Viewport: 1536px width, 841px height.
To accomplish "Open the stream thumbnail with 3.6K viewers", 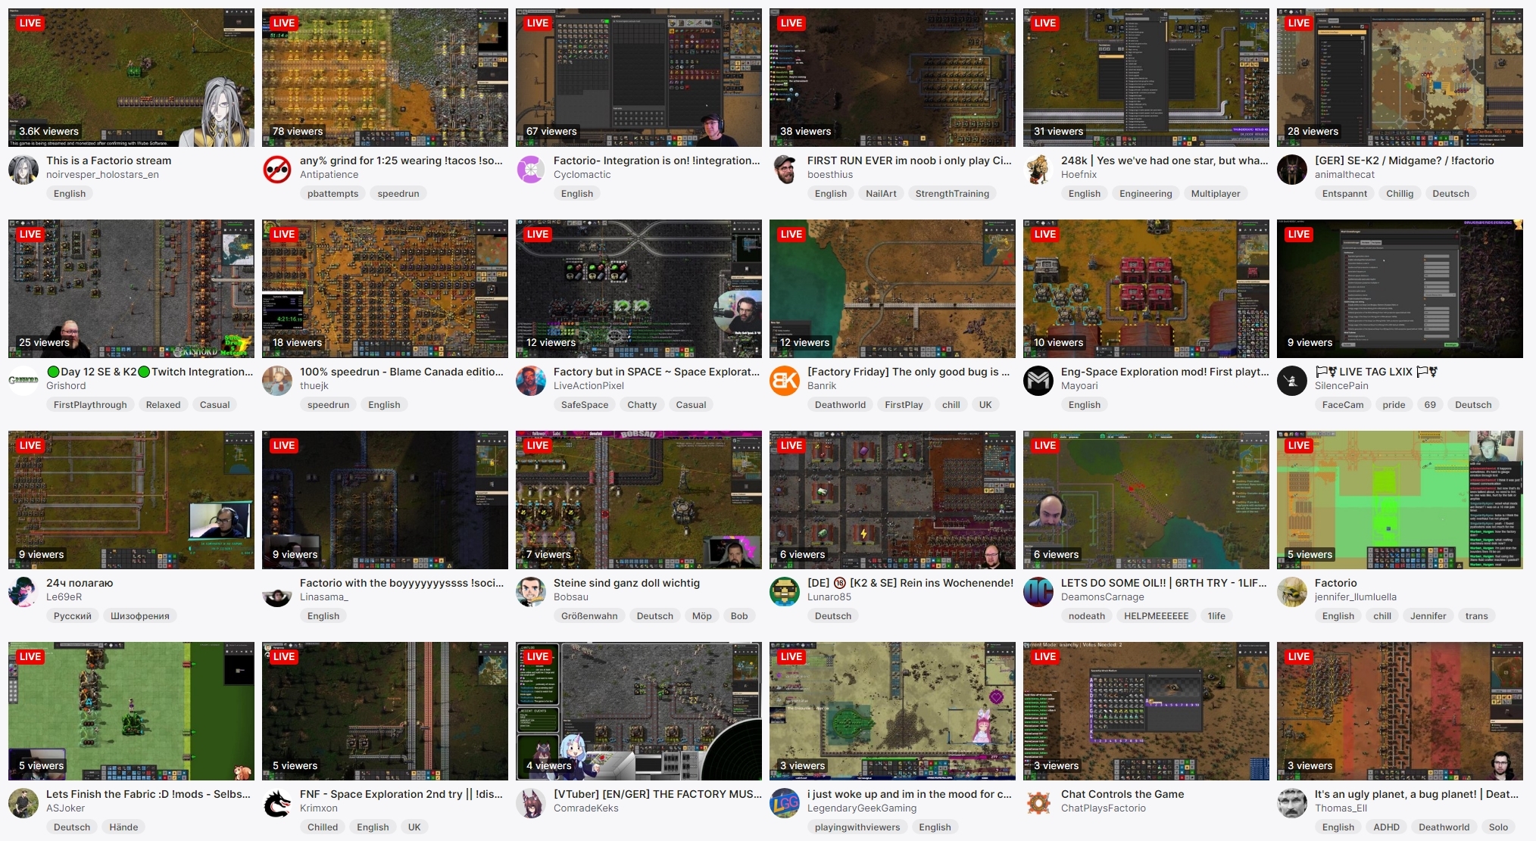I will [x=131, y=77].
